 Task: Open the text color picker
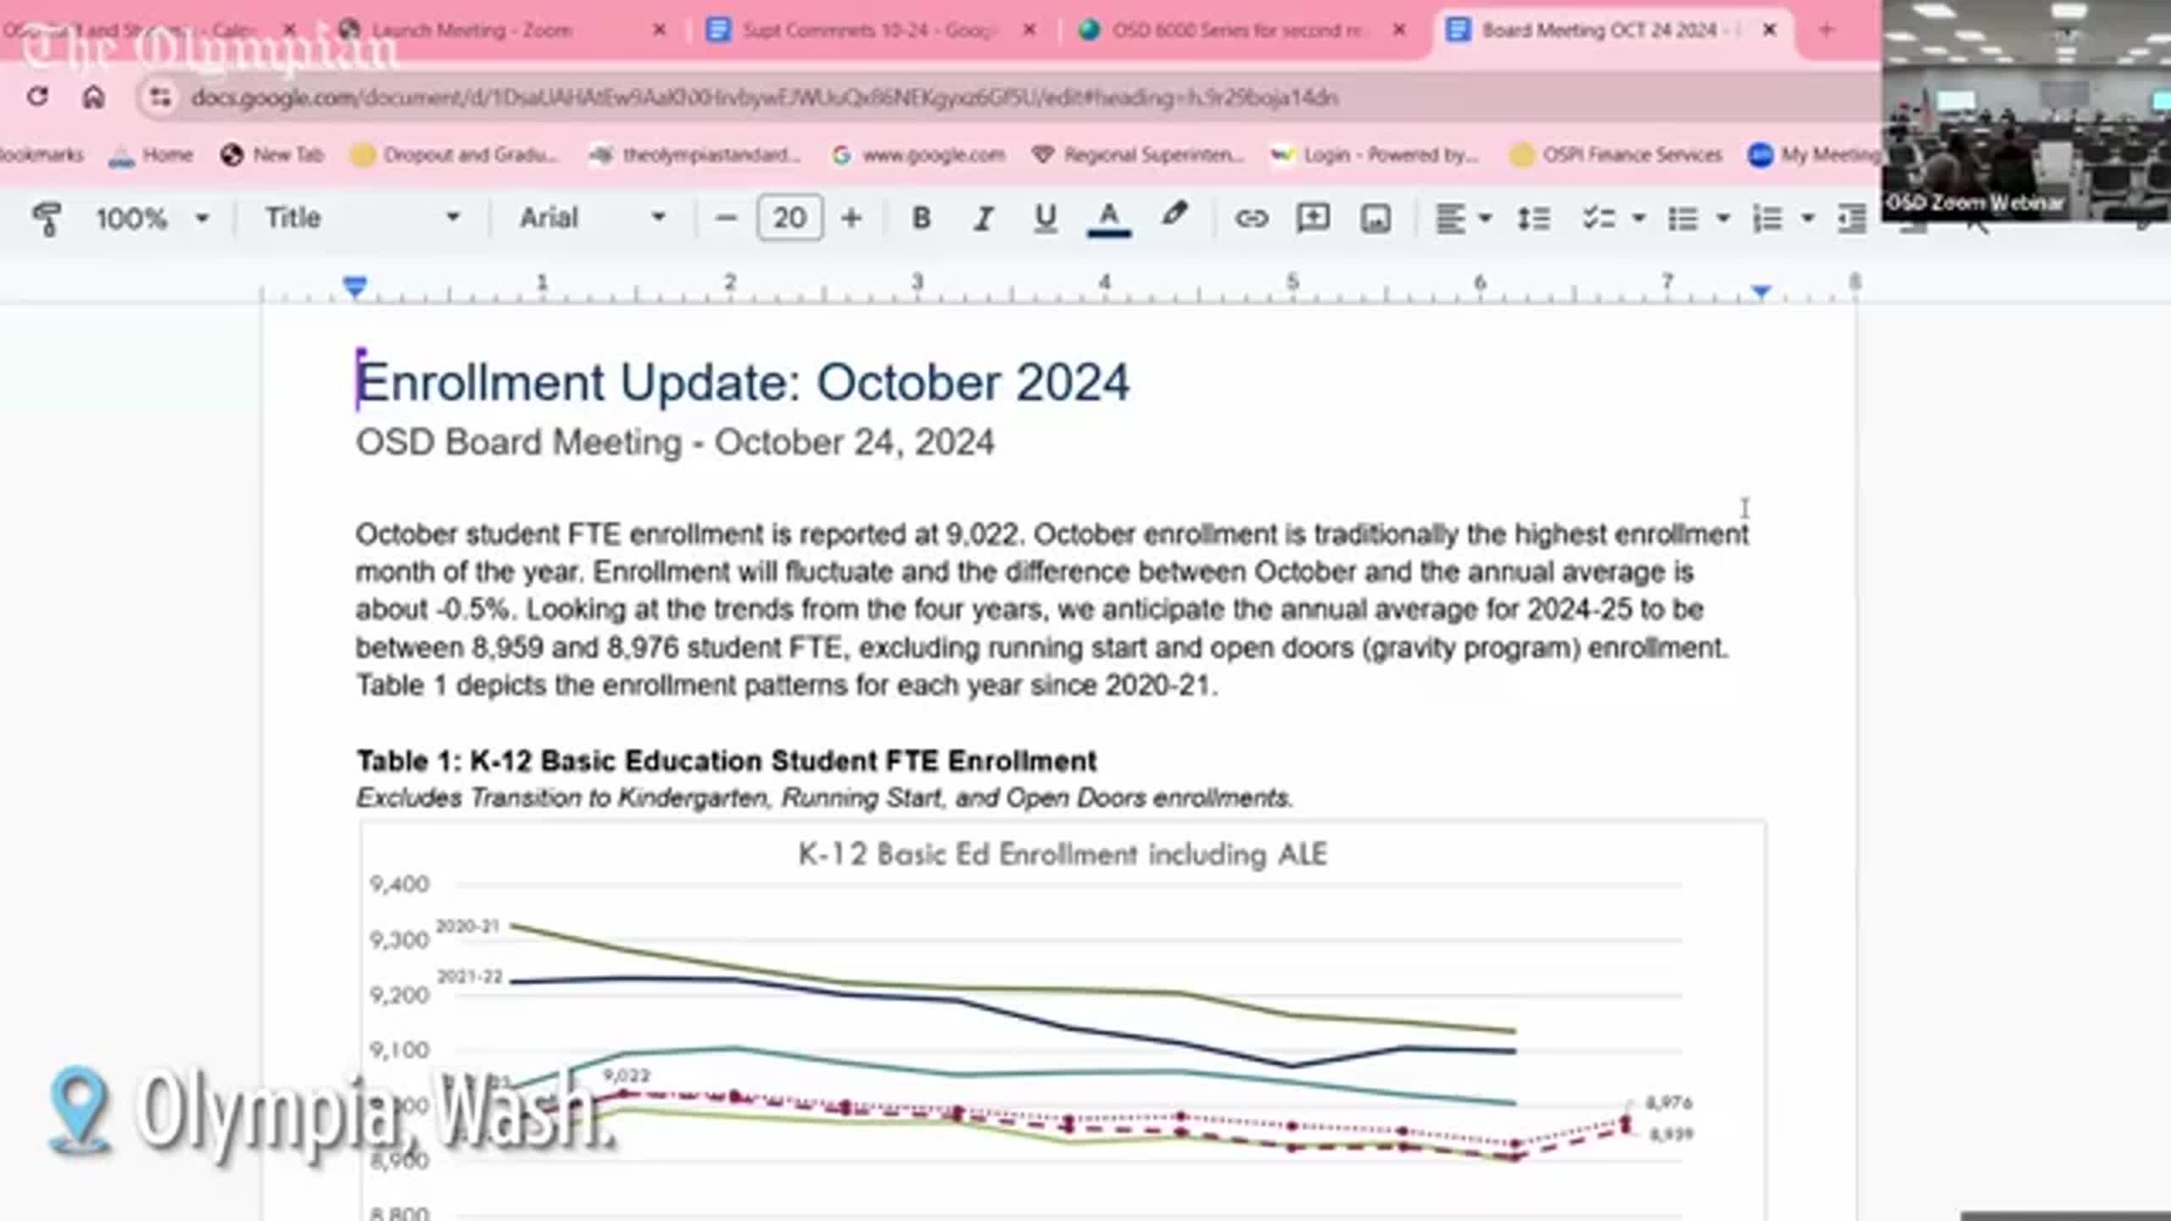click(1108, 218)
